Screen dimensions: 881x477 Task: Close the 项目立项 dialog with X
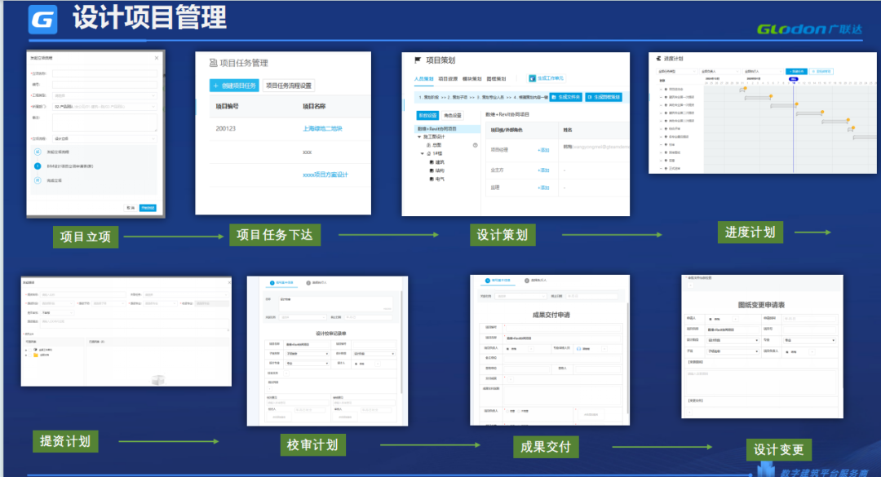(157, 58)
